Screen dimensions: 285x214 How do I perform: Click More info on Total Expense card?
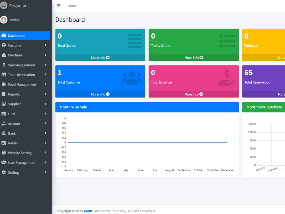click(194, 94)
